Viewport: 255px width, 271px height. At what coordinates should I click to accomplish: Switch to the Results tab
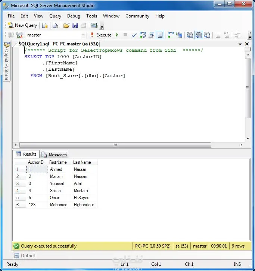pyautogui.click(x=26, y=154)
